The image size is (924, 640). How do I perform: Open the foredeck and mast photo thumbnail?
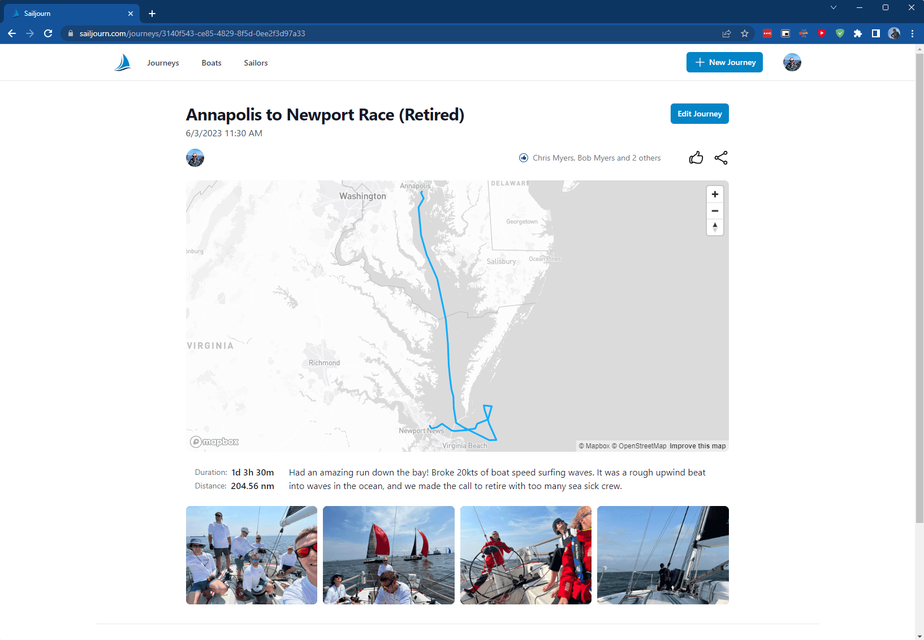[x=663, y=555]
